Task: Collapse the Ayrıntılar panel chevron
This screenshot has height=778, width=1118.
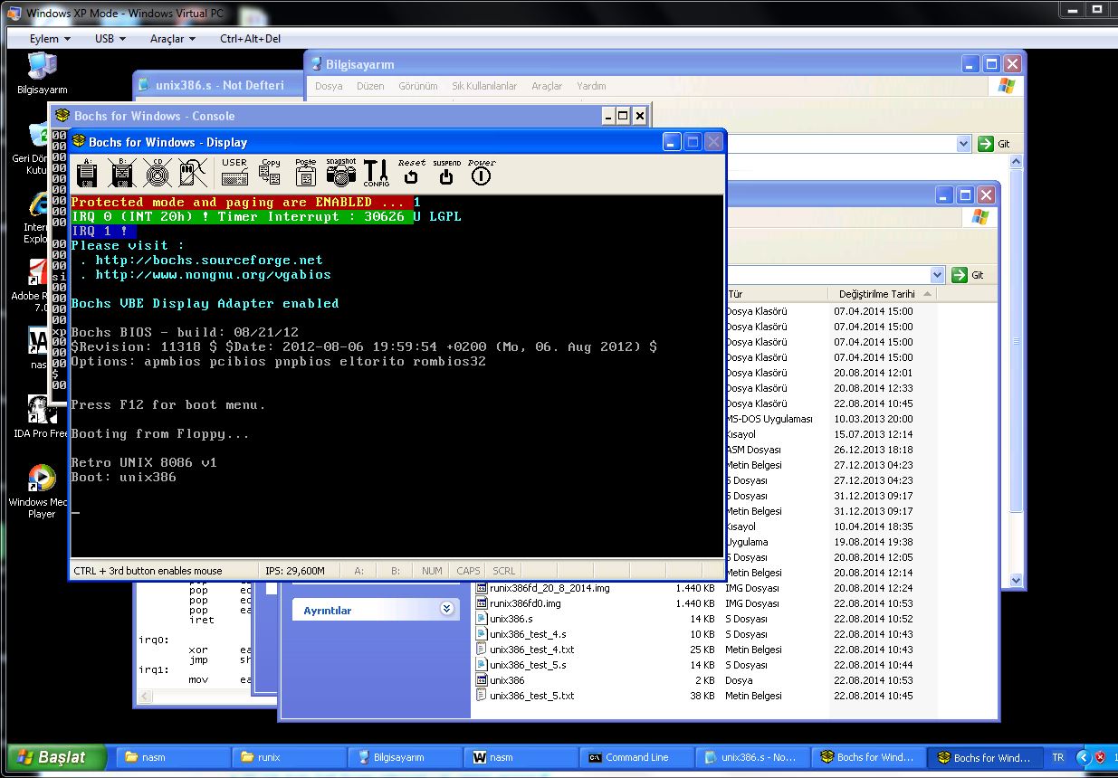Action: click(x=446, y=610)
